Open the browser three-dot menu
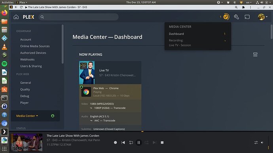Image resolution: width=273 pixels, height=153 pixels. click(250, 7)
